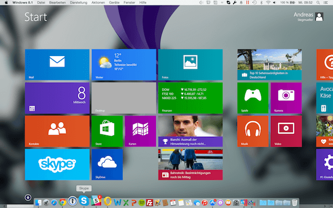Open Outlook yellow O icon in Dock
333x208 pixels.
[x=108, y=201]
